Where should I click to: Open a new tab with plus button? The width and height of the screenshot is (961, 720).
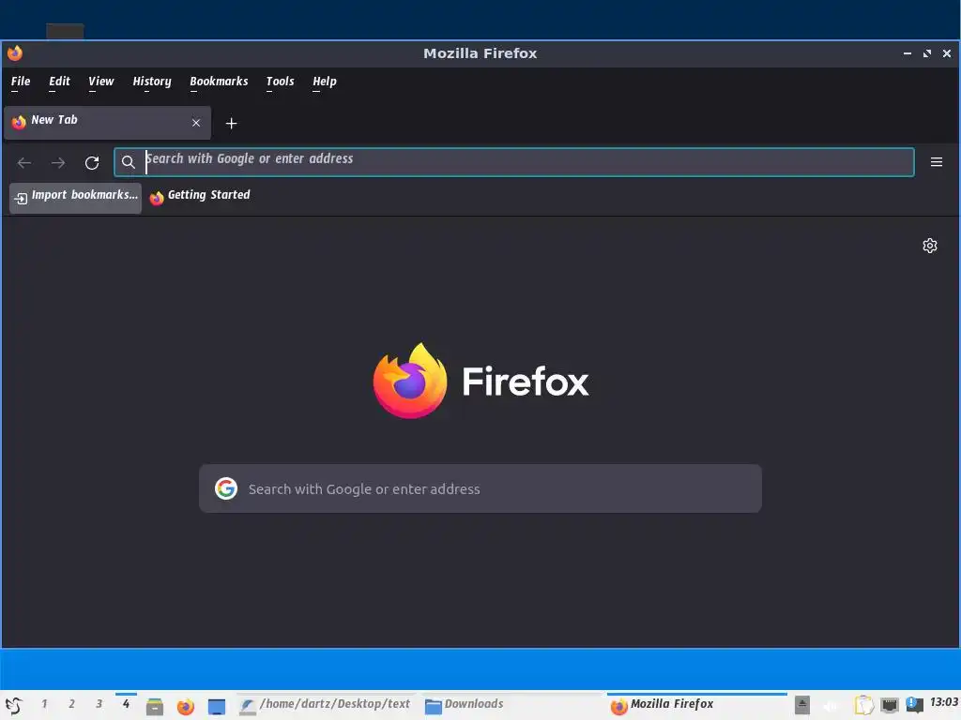pyautogui.click(x=231, y=124)
